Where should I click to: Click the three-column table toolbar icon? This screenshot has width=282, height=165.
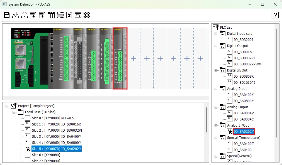coord(51,15)
